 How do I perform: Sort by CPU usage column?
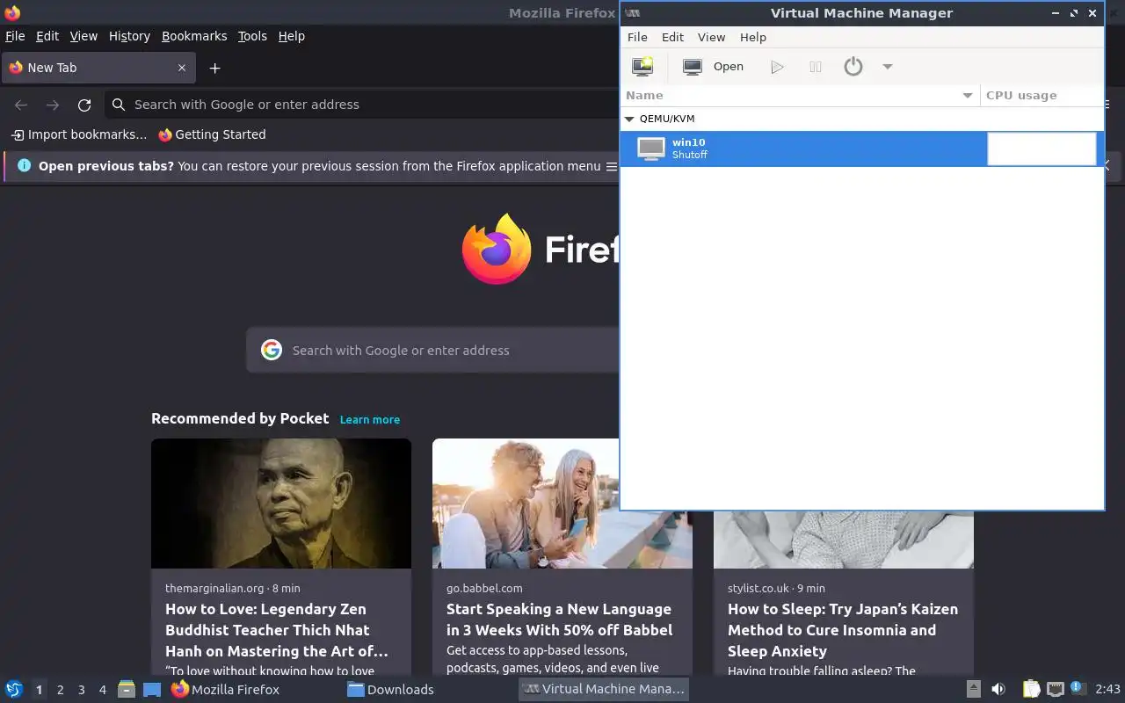pos(1042,95)
